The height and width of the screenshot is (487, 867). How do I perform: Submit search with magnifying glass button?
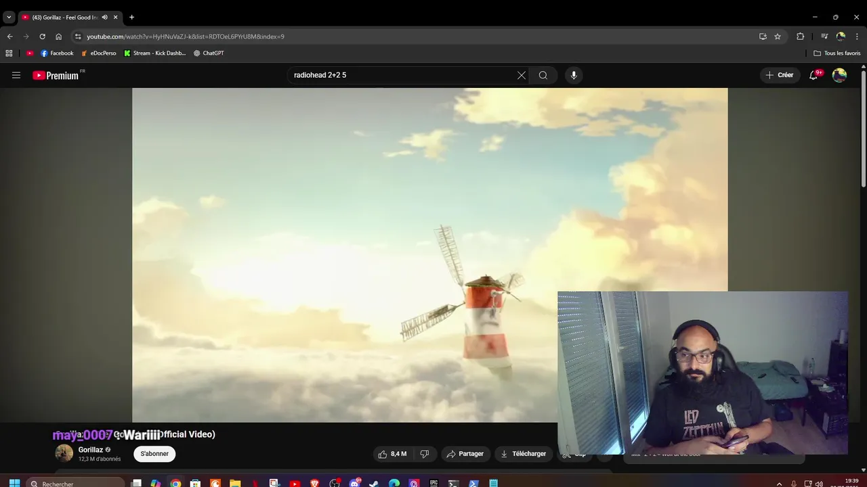tap(543, 75)
